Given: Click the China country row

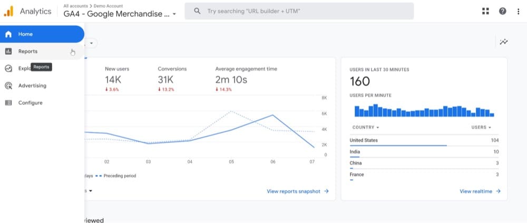Looking at the screenshot, I should 424,163.
